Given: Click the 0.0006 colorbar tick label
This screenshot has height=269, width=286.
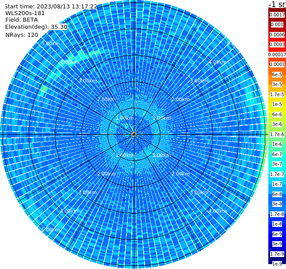Looking at the screenshot, I should 277,35.
